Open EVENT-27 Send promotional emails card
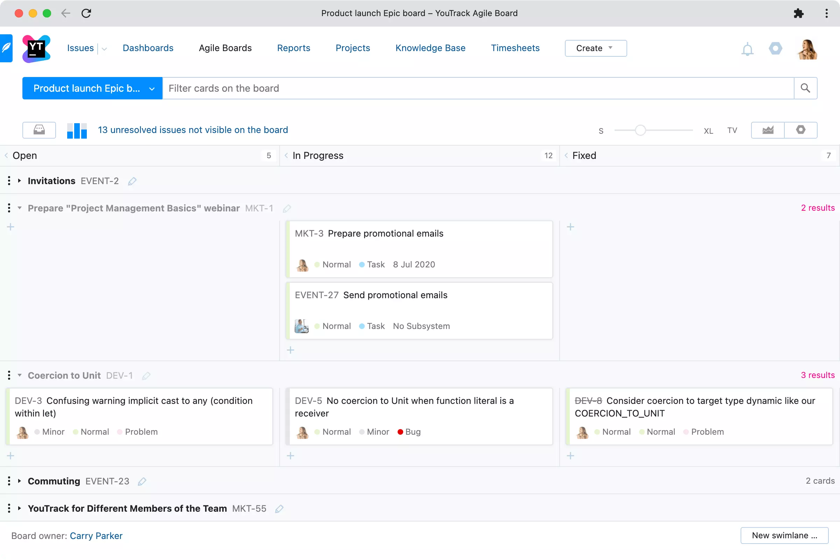 coord(419,311)
